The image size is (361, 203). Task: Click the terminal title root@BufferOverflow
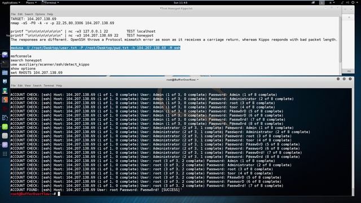(x=182, y=80)
